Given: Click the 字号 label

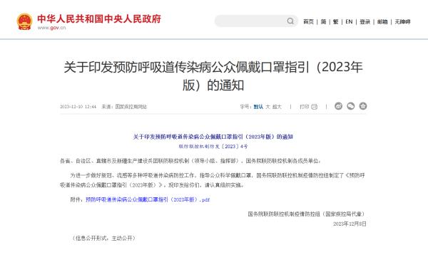Looking at the screenshot, I should click(x=245, y=107).
